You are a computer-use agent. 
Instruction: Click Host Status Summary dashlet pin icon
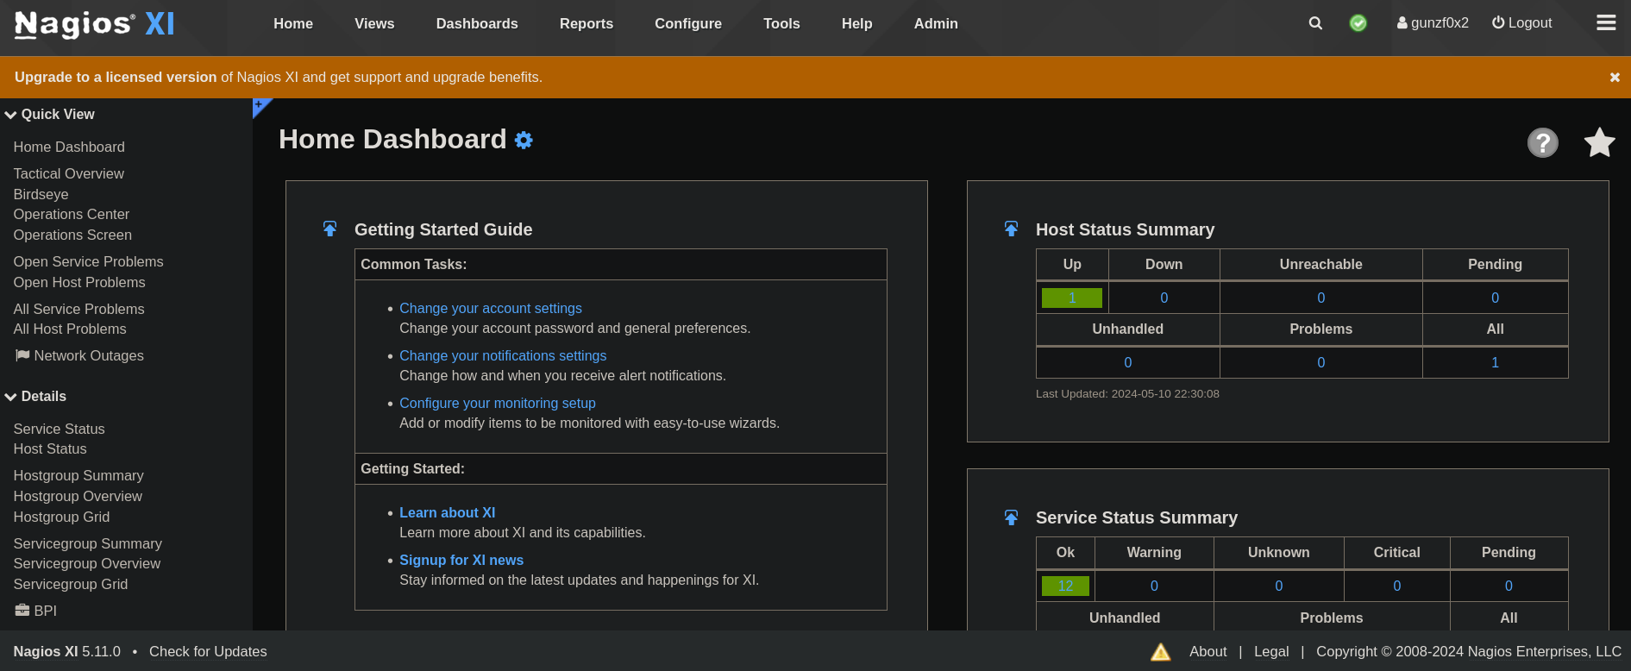(1011, 229)
